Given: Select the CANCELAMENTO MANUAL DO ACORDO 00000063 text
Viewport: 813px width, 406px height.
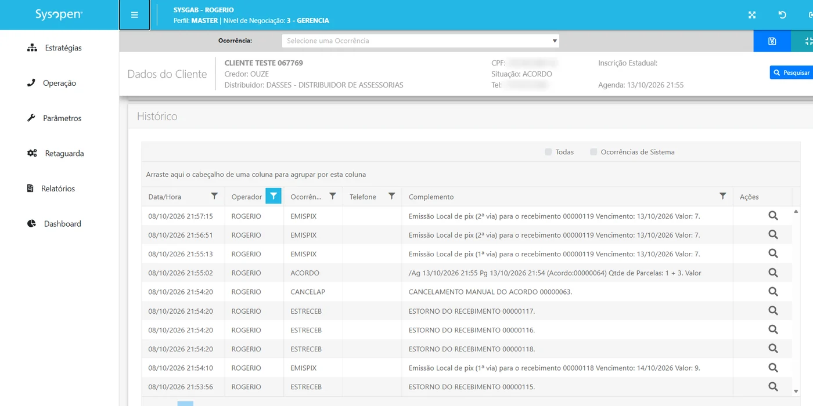Looking at the screenshot, I should pyautogui.click(x=490, y=292).
